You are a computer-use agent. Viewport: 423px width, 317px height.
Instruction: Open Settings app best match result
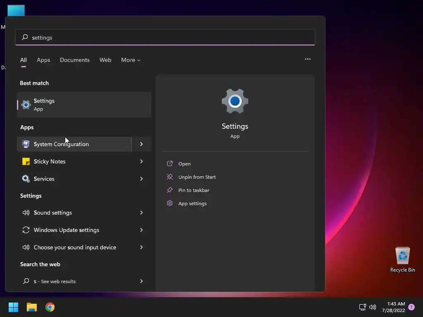point(84,104)
